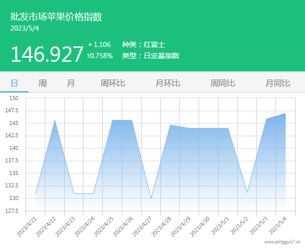Click the final data point at 2023/5/4
The height and width of the screenshot is (248, 305).
point(285,113)
